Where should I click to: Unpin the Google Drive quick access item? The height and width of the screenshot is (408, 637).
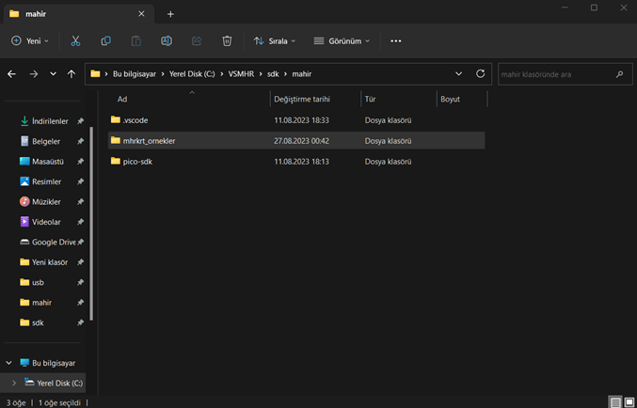pos(81,242)
